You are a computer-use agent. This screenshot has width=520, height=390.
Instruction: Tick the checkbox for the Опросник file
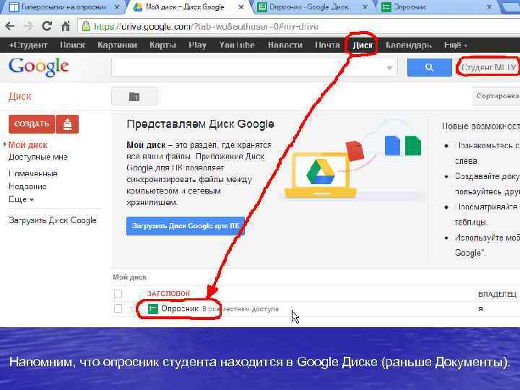point(118,308)
